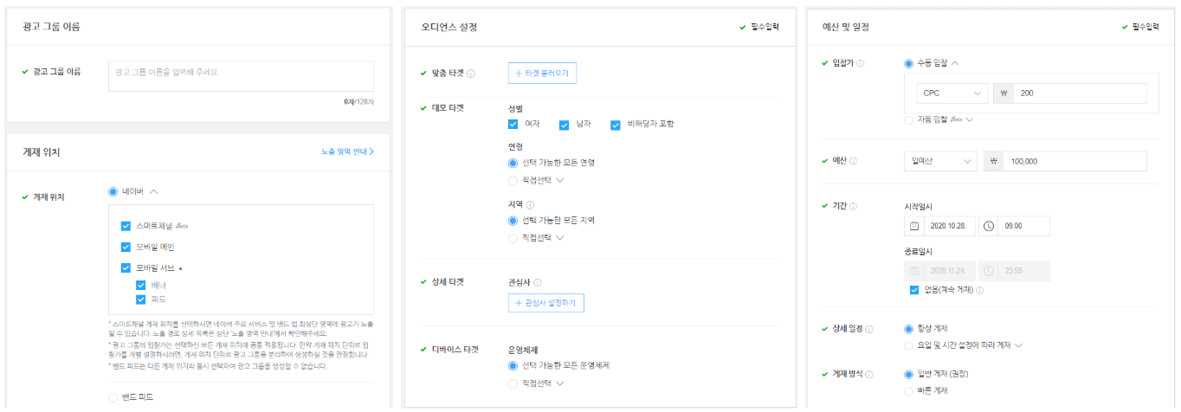This screenshot has height=412, width=1181.
Task: Open the start date calendar icon
Action: [x=913, y=226]
